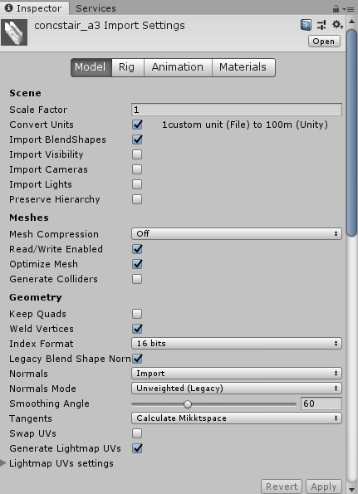Screen dimensions: 358x494
Task: Open the panel options menu icon
Action: [x=349, y=9]
